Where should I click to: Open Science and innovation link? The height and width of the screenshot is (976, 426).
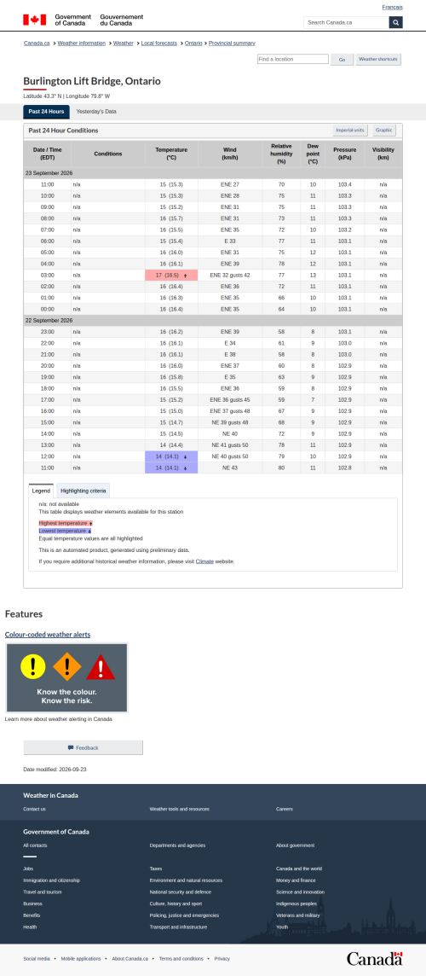point(301,892)
